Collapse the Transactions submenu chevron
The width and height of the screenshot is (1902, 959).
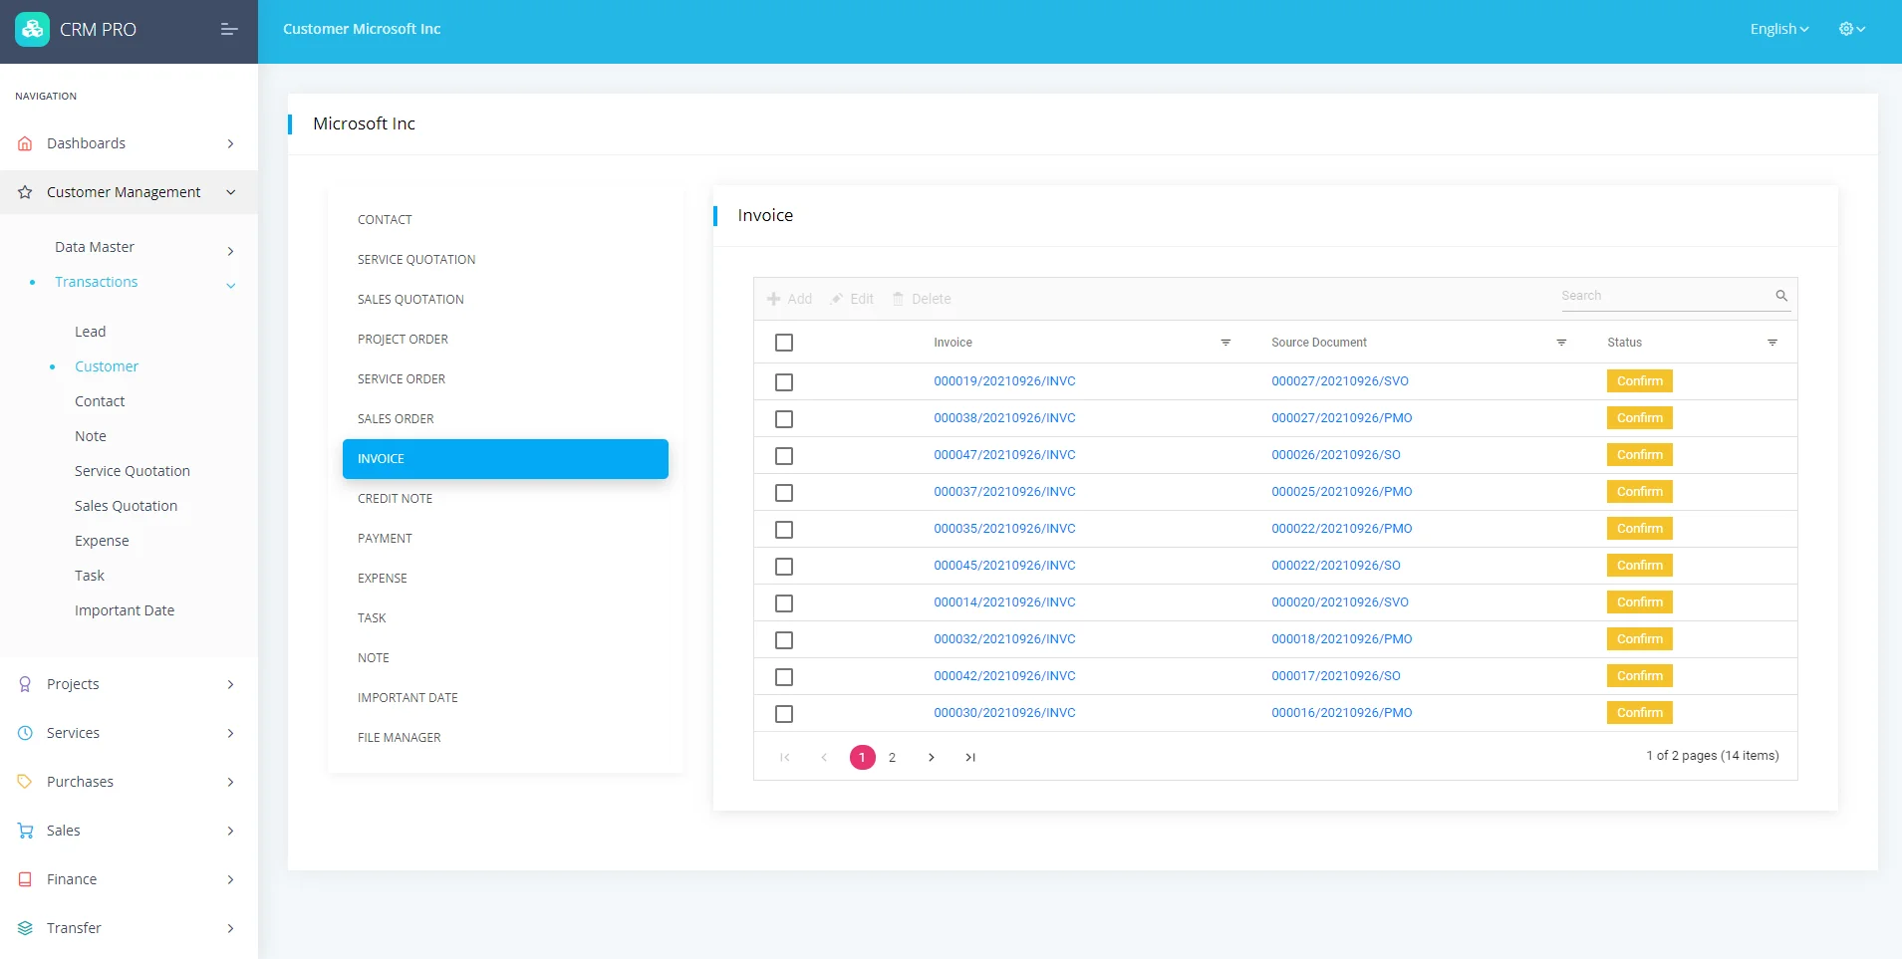(x=230, y=284)
